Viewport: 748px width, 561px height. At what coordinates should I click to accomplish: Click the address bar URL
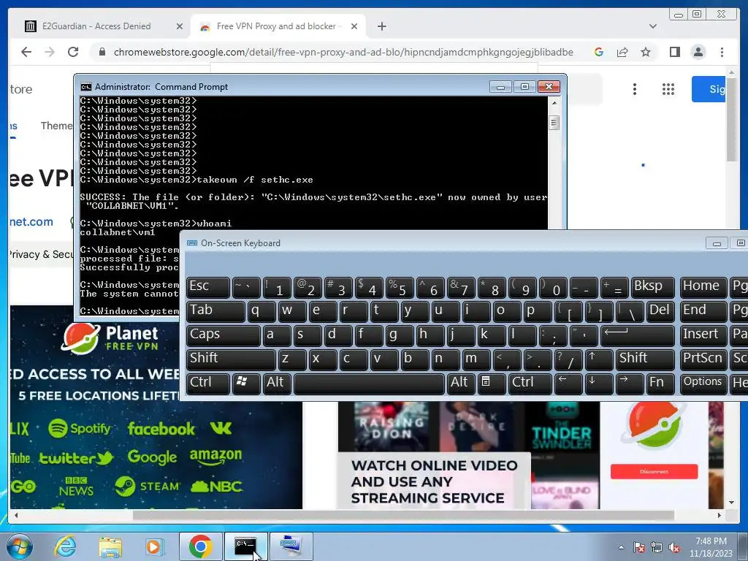click(343, 52)
